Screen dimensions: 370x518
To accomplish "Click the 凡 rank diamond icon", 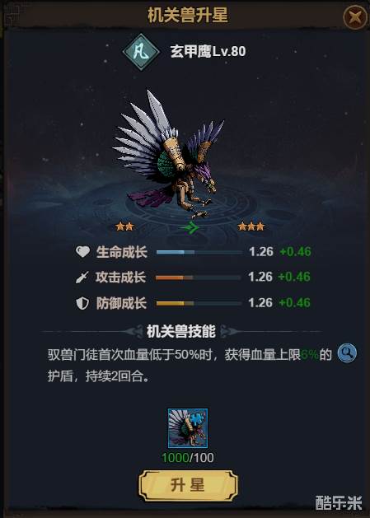I will click(x=142, y=52).
